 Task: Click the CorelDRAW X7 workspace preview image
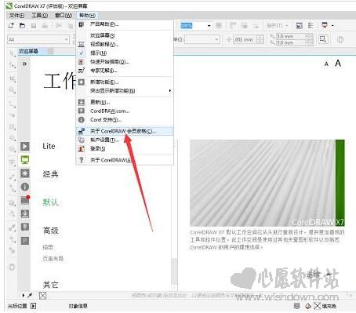pos(267,183)
